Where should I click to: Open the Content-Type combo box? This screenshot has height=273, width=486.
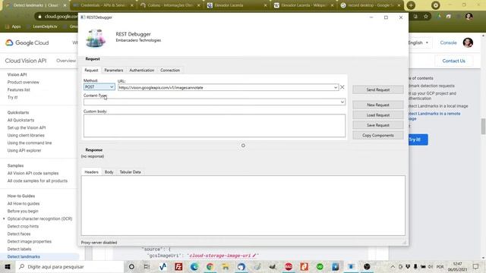pos(214,102)
